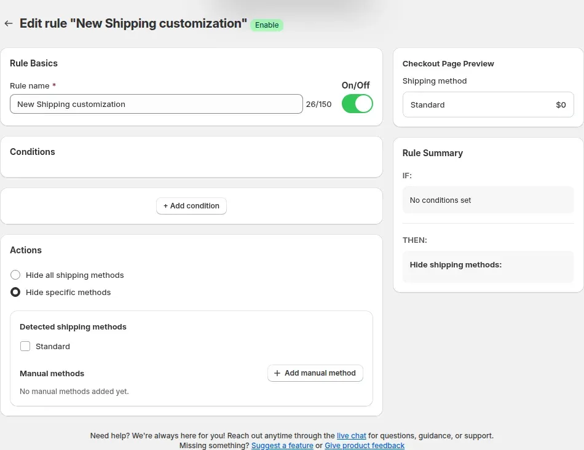Screen dimensions: 584x450
Task: Click the Conditions heading
Action: point(33,152)
